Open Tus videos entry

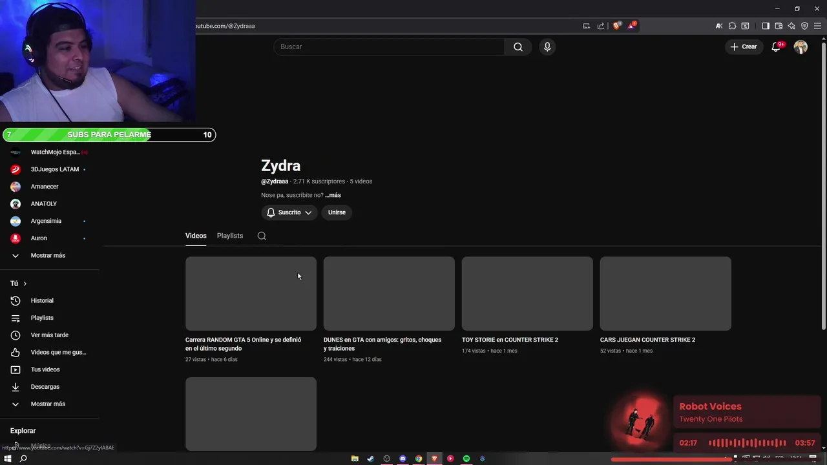point(50,369)
